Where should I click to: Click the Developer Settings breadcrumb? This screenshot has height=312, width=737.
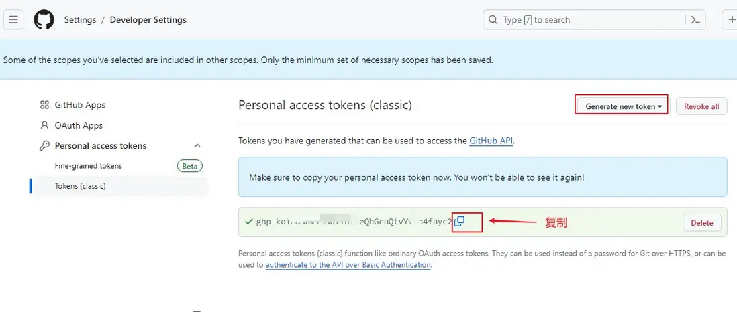pos(148,20)
